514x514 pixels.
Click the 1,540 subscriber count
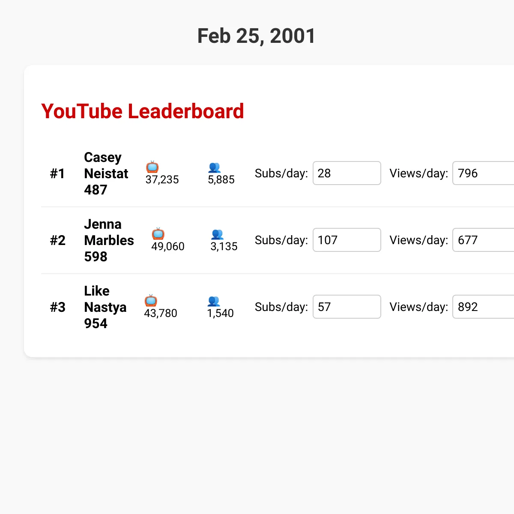pyautogui.click(x=221, y=313)
